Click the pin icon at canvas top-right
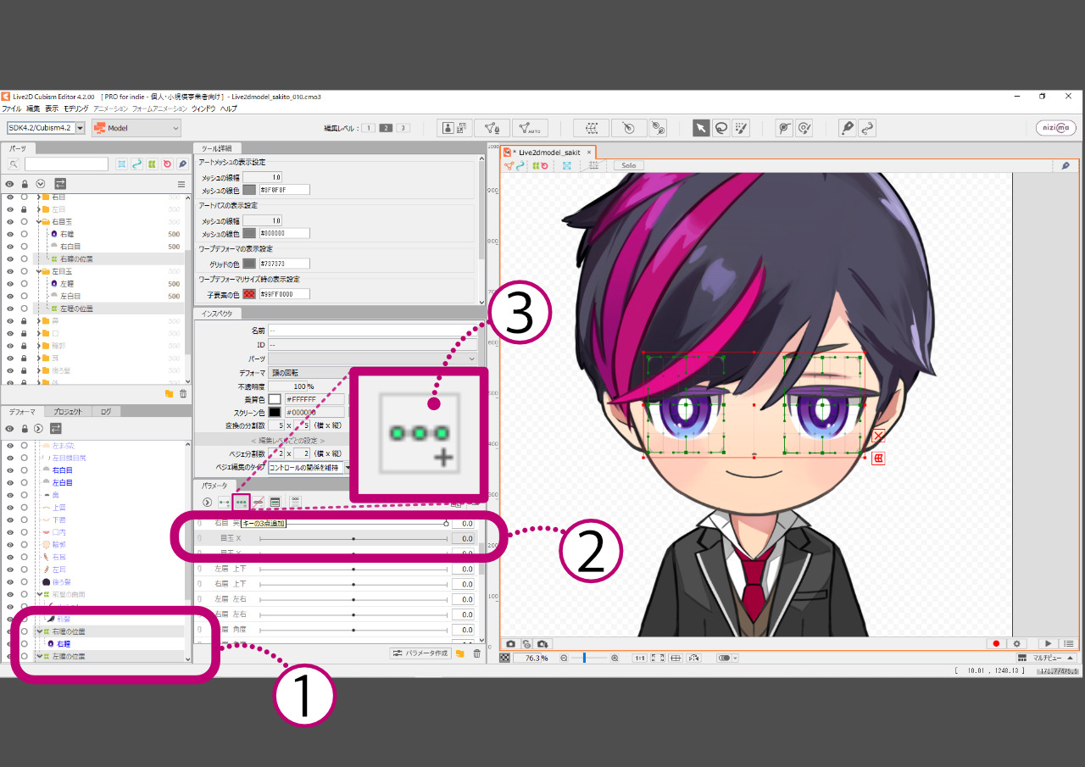The image size is (1085, 767). pyautogui.click(x=1066, y=165)
